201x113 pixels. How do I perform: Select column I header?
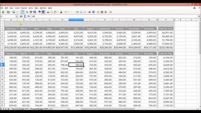(76, 20)
